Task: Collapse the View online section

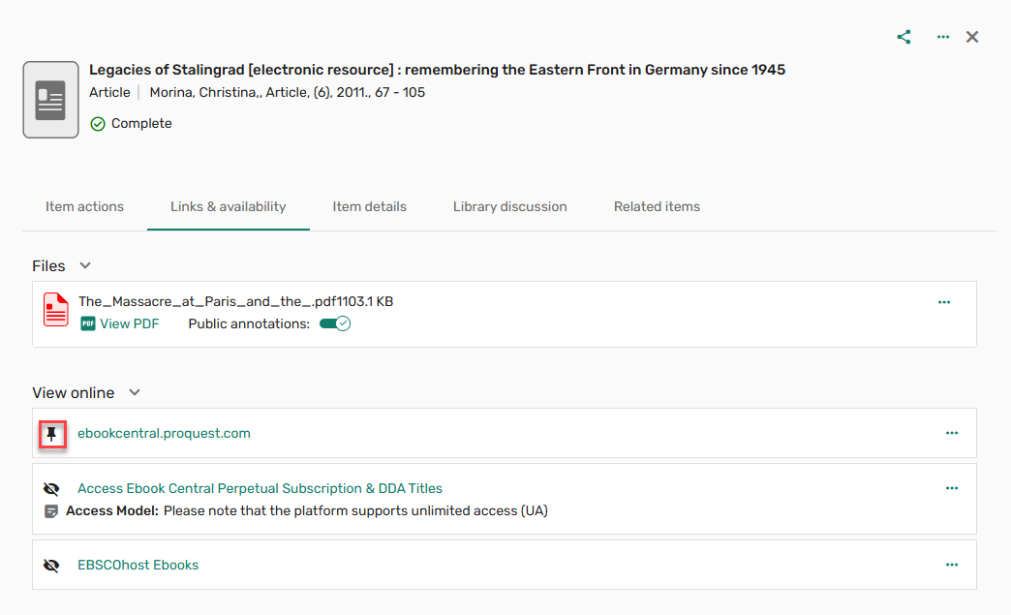Action: point(135,392)
